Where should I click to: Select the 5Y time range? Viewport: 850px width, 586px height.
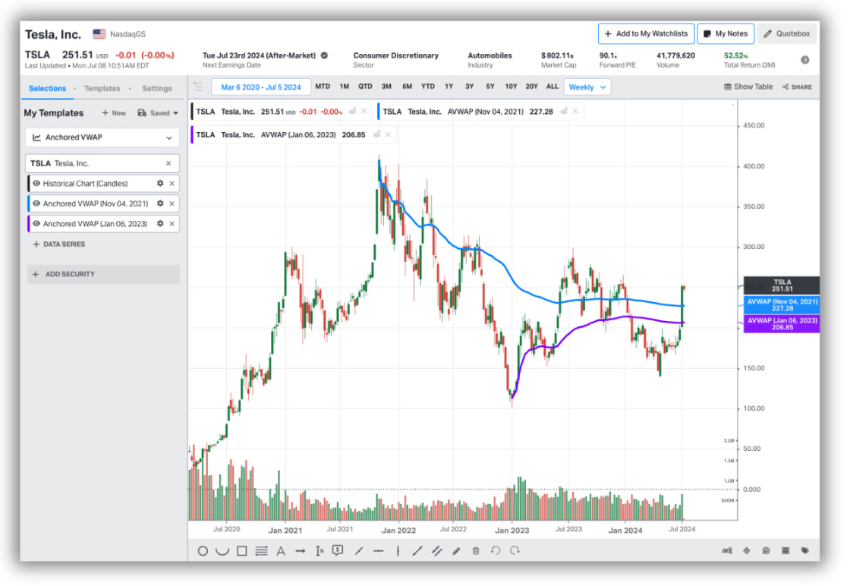490,87
